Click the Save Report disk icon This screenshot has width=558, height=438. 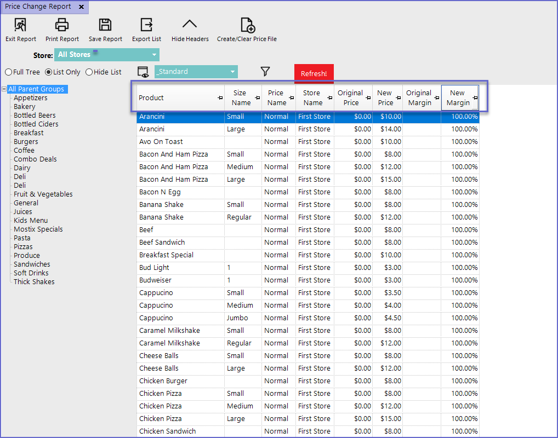pos(105,25)
